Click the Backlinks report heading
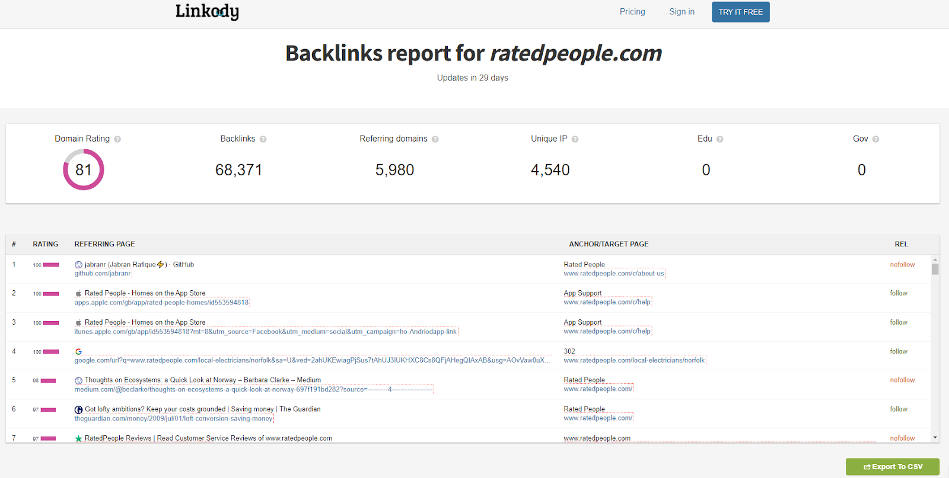Viewport: 949px width, 478px height. 473,53
